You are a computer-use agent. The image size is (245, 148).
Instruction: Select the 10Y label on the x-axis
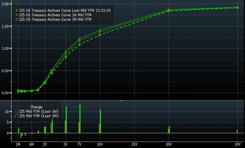point(100,145)
